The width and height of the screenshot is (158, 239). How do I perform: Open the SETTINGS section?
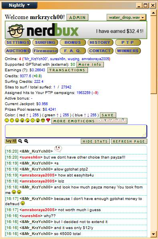(18, 42)
